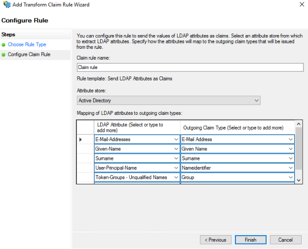Click the green bullet beside Choose Rule Type
The image size is (308, 249).
(x=3, y=45)
